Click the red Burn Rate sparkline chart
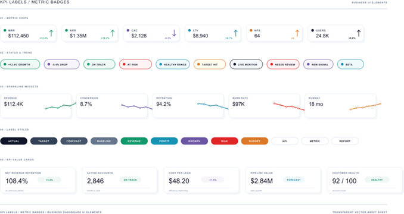This screenshot has height=214, width=404. pyautogui.click(x=289, y=106)
